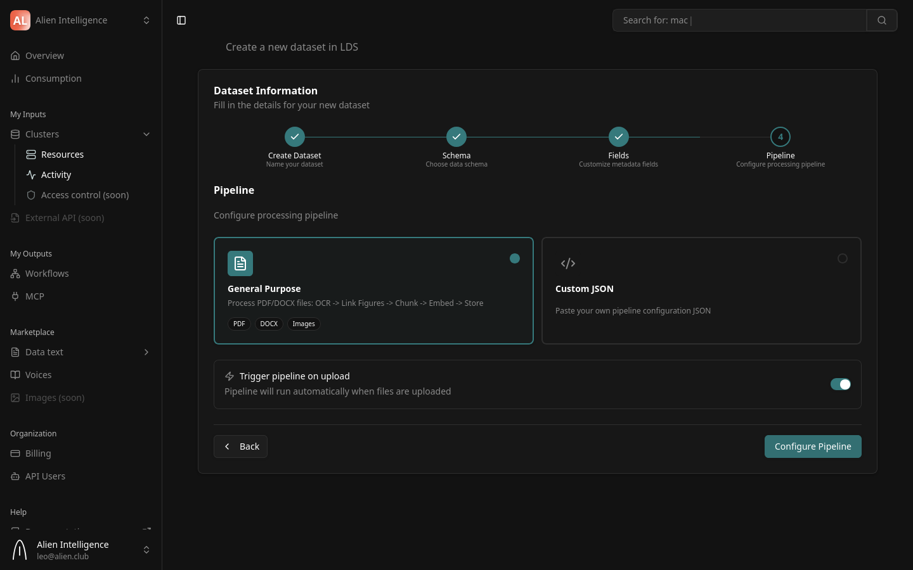Click the General Purpose selection indicator
This screenshot has height=570, width=913.
(x=515, y=258)
